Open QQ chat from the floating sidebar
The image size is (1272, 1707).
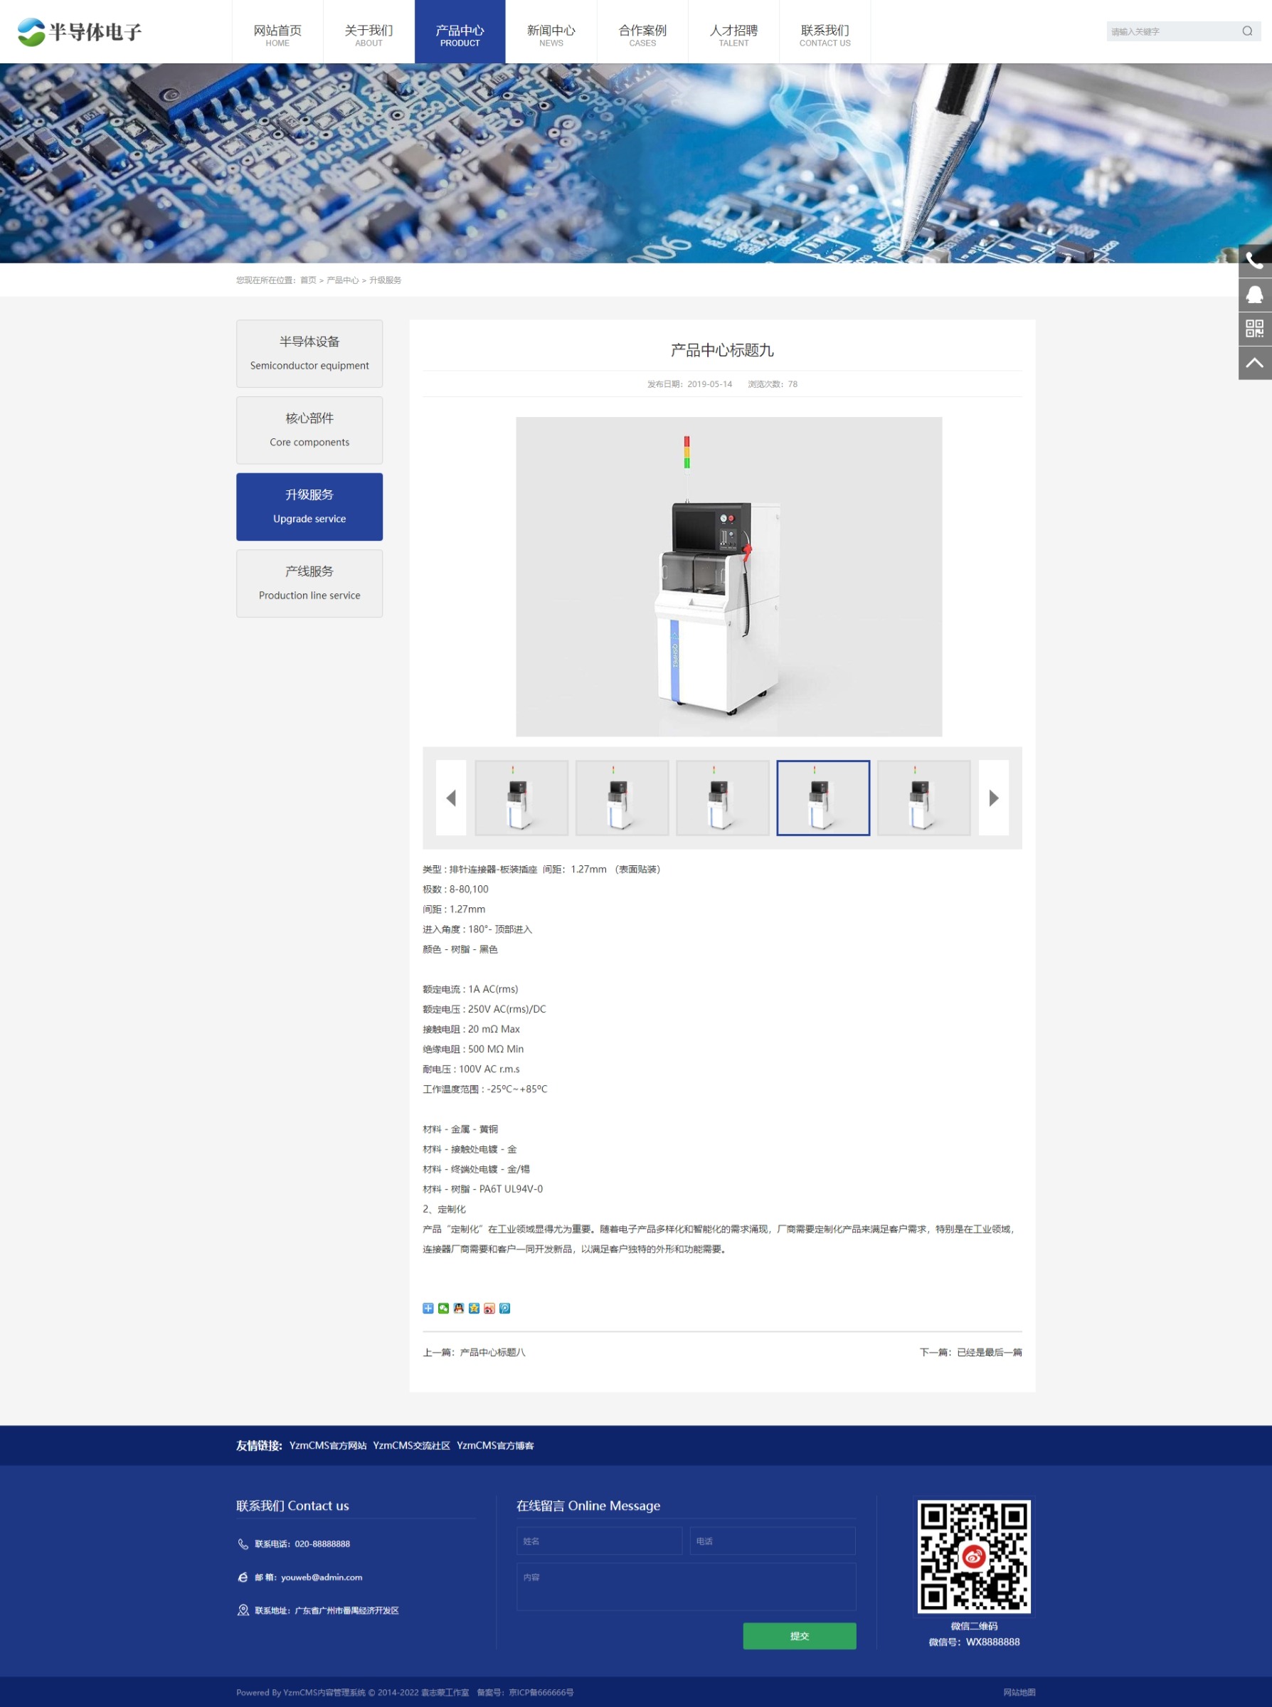1254,295
